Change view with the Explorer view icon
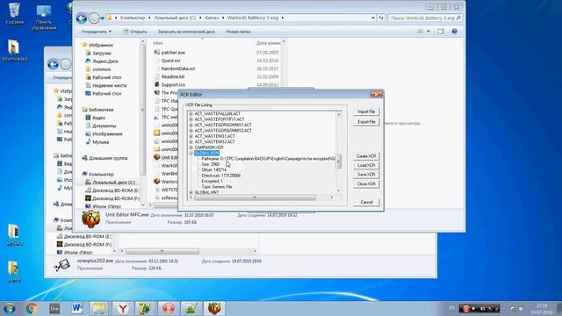 pyautogui.click(x=421, y=32)
